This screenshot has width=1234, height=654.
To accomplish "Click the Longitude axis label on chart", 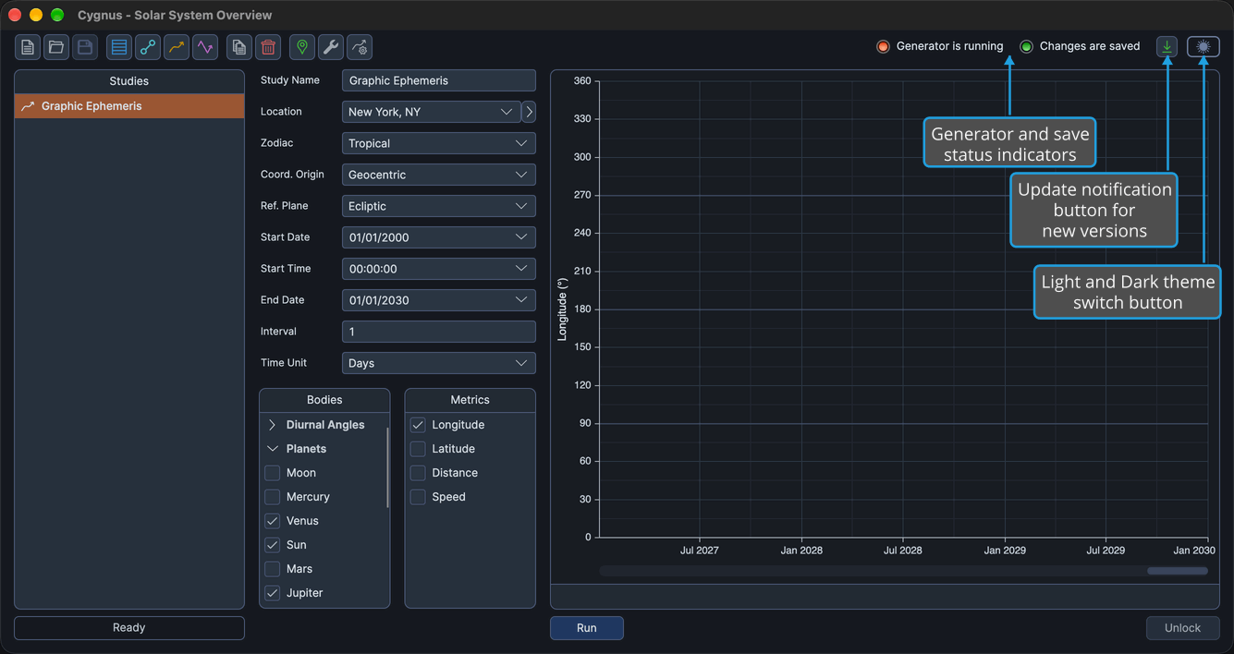I will [x=562, y=309].
